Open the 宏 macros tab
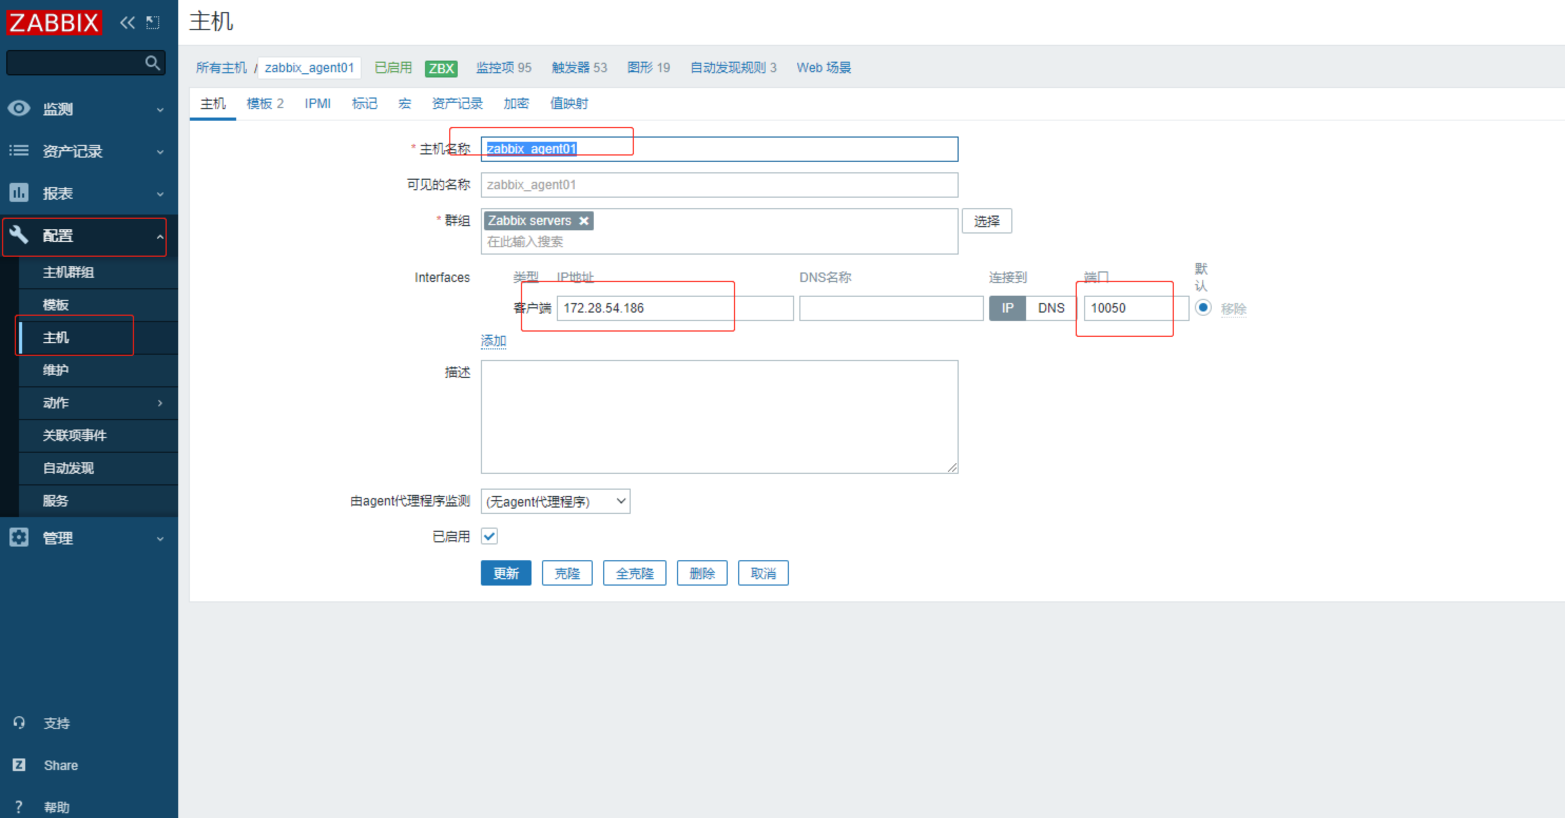Image resolution: width=1565 pixels, height=818 pixels. tap(404, 104)
